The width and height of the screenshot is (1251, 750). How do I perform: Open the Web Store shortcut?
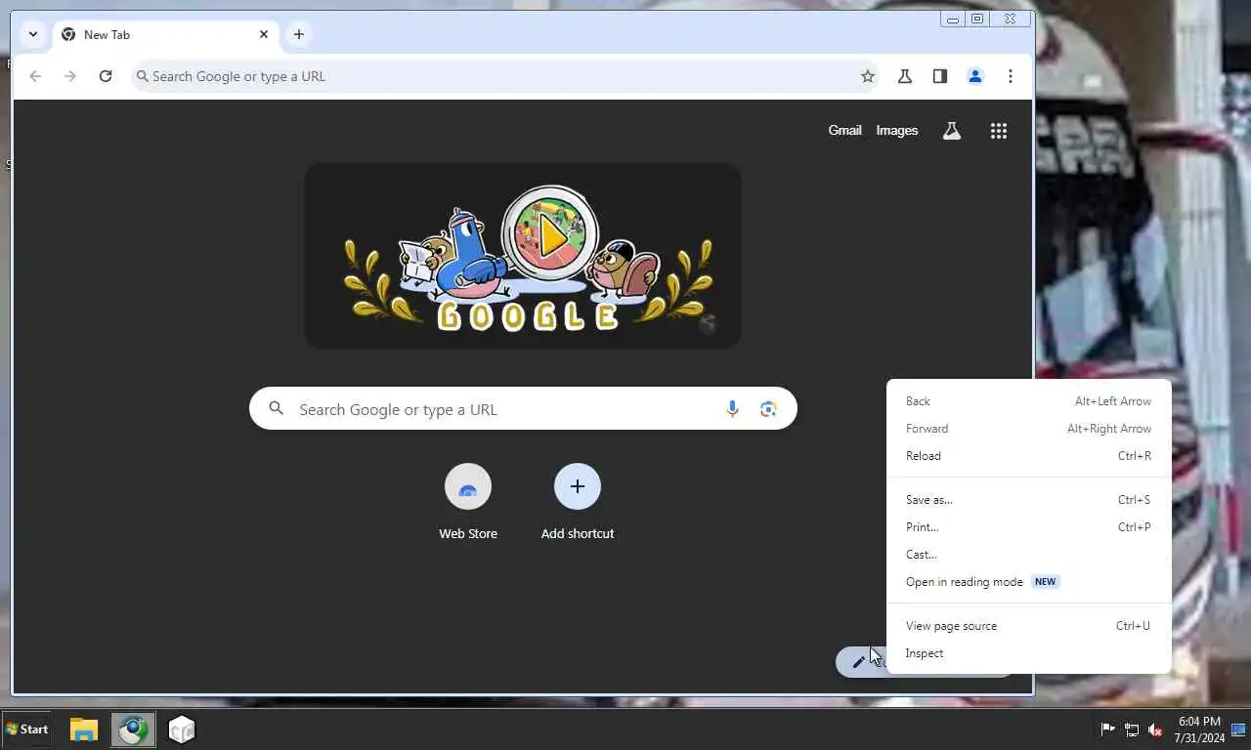pos(468,502)
